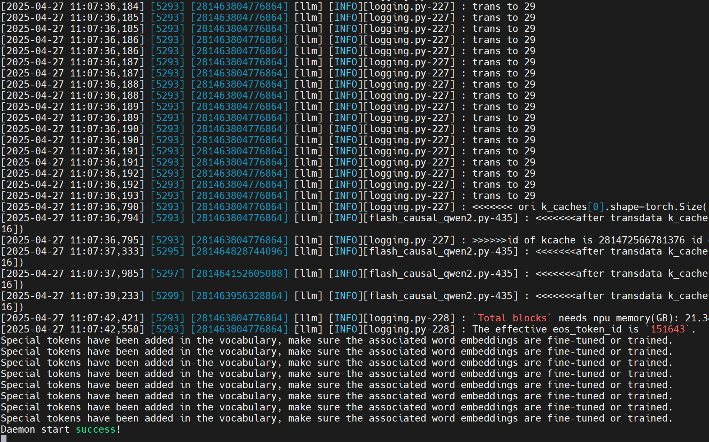This screenshot has width=709, height=442.
Task: Click timestamp 11:07:42,421
Action: click(x=104, y=318)
